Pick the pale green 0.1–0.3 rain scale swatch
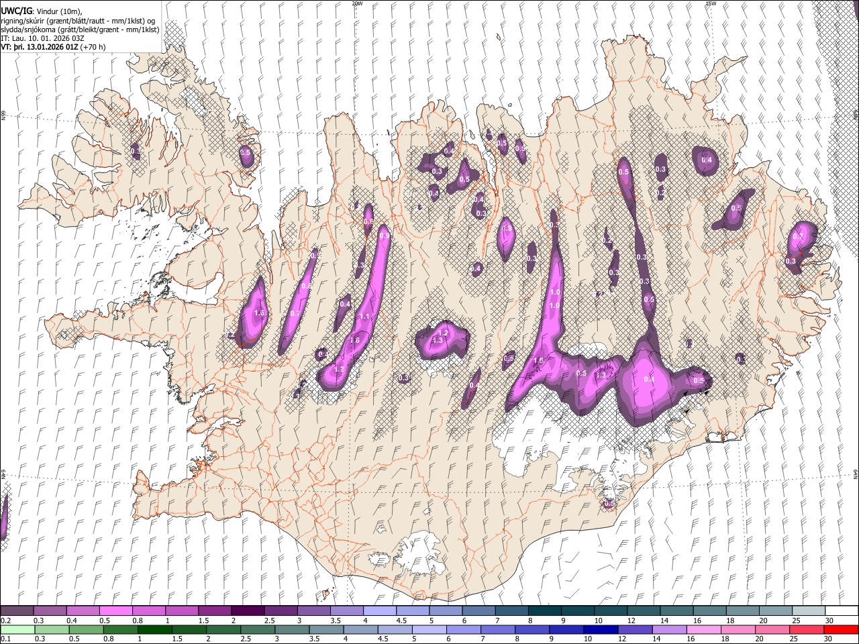This screenshot has height=644, width=859. (x=17, y=629)
